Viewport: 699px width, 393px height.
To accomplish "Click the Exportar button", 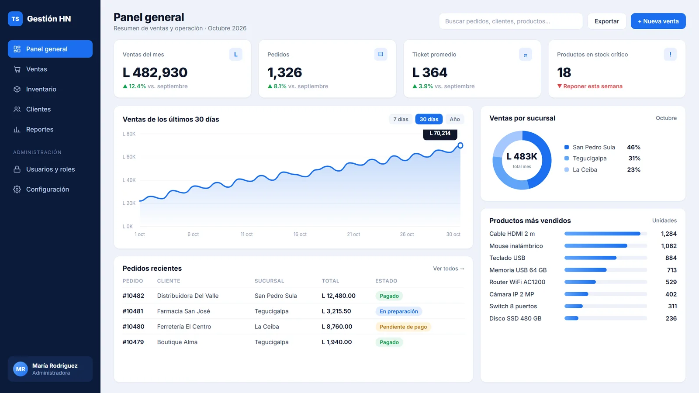I will (607, 21).
